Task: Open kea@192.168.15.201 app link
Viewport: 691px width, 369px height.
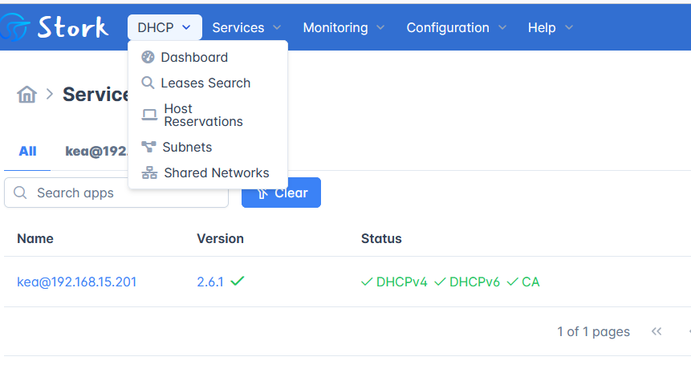Action: point(77,282)
